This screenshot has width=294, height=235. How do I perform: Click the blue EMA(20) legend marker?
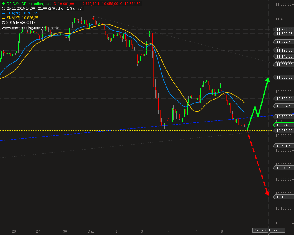point(4,13)
